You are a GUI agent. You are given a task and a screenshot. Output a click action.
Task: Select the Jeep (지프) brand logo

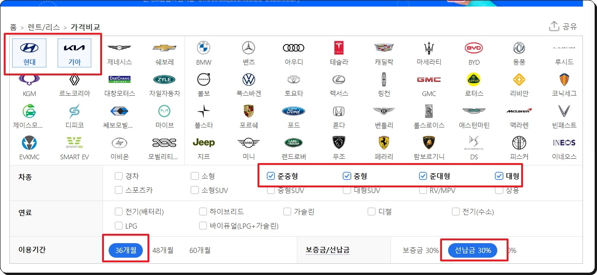coord(204,142)
